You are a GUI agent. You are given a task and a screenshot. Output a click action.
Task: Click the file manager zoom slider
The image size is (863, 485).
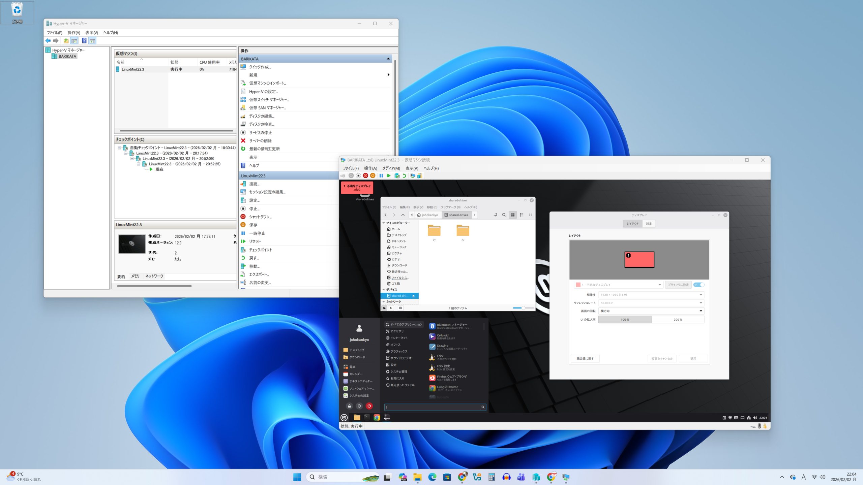[523, 308]
